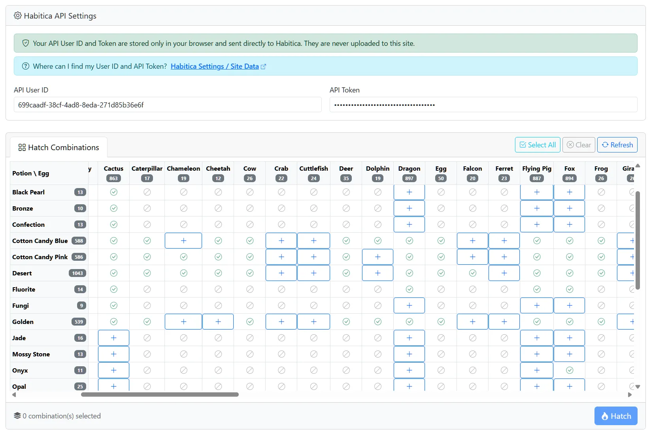Click the unavailable icon for Fungi Cow
The width and height of the screenshot is (651, 435).
(250, 305)
